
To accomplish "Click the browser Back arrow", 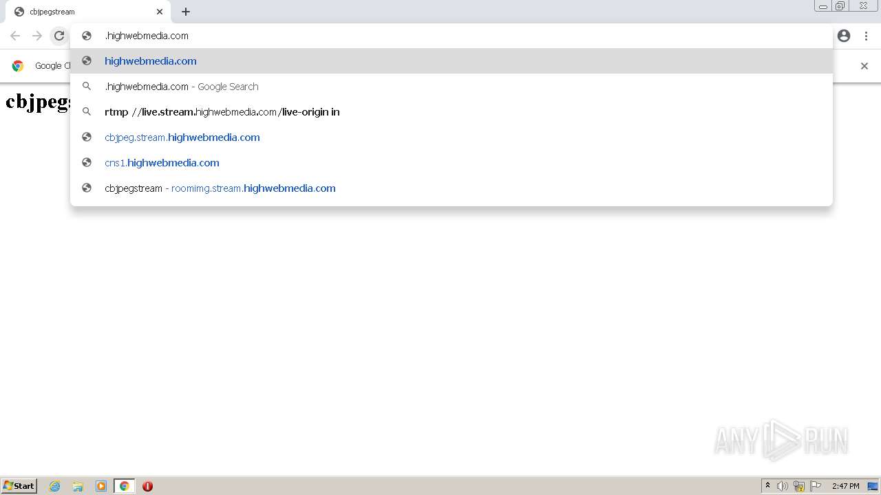I will click(x=15, y=36).
